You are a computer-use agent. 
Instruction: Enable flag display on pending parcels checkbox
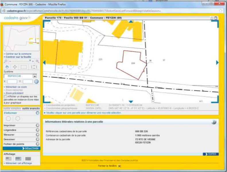(5, 97)
